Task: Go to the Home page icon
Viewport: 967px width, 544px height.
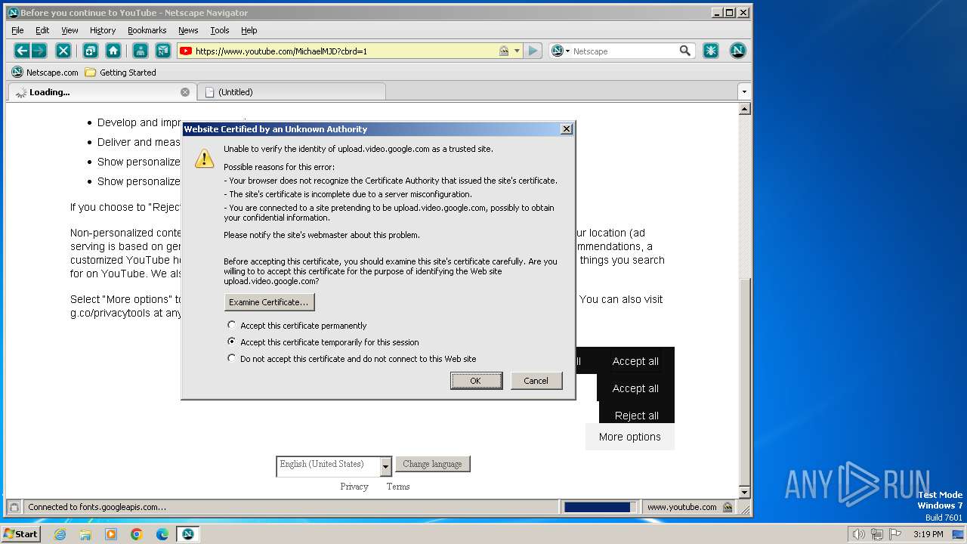Action: click(113, 51)
